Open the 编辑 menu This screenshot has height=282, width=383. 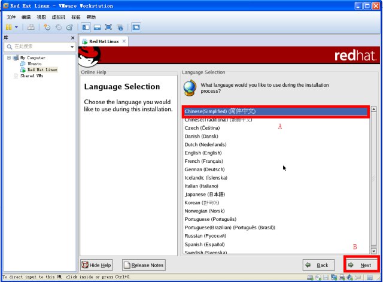point(26,17)
